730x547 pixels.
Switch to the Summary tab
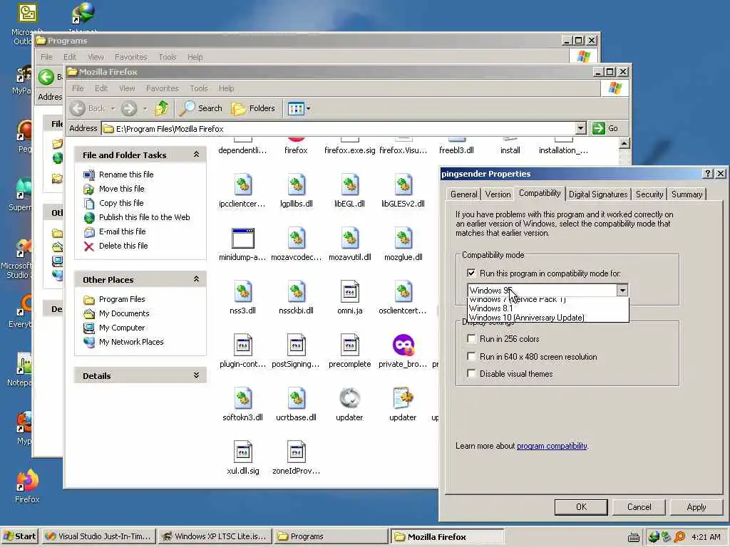tap(687, 194)
